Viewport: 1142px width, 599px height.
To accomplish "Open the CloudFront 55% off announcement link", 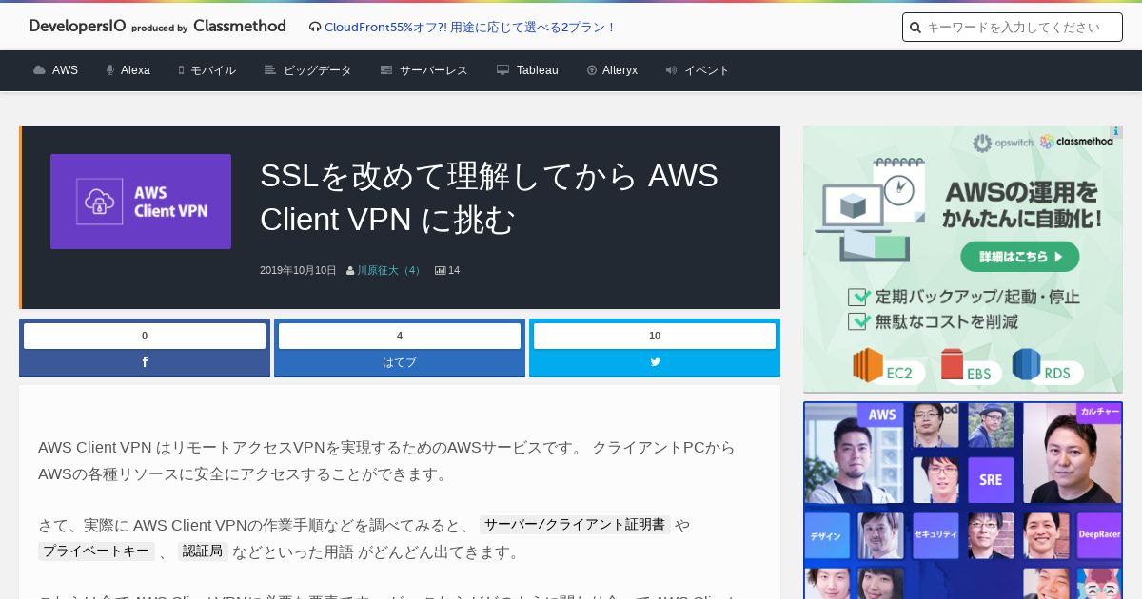I will pyautogui.click(x=469, y=28).
